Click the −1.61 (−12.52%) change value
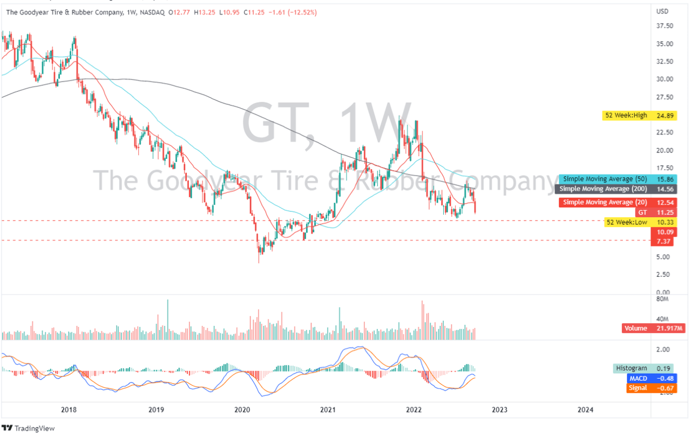The image size is (691, 435). tap(292, 11)
